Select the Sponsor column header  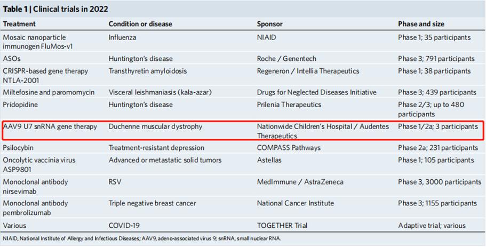[270, 24]
